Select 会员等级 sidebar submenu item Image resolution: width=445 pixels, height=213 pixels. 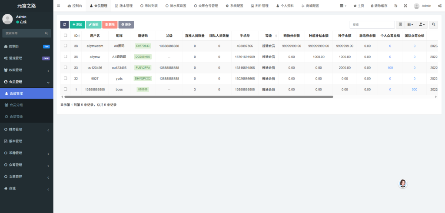(x=27, y=116)
